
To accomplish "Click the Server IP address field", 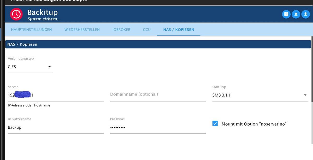I will pos(56,95).
